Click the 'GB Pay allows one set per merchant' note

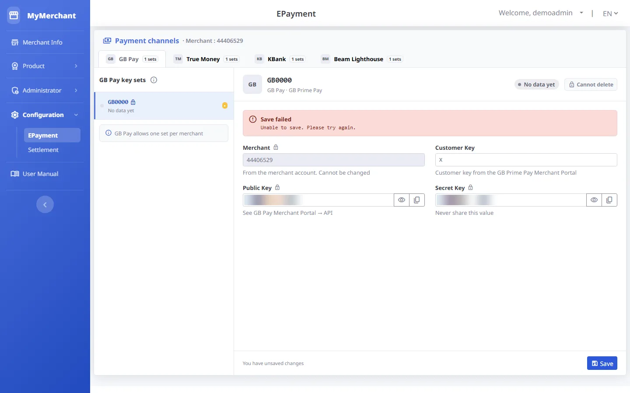coord(164,134)
